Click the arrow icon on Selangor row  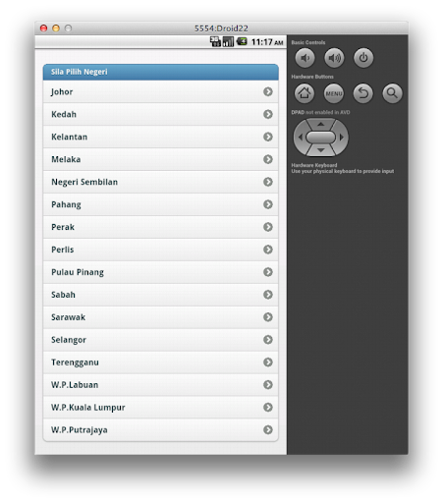tap(268, 340)
